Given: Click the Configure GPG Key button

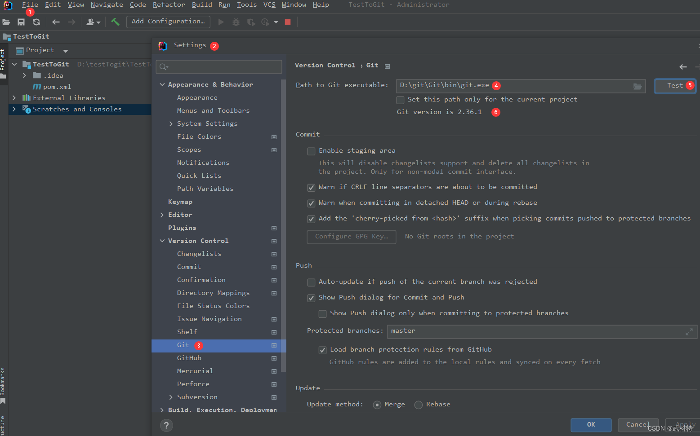Looking at the screenshot, I should point(352,237).
